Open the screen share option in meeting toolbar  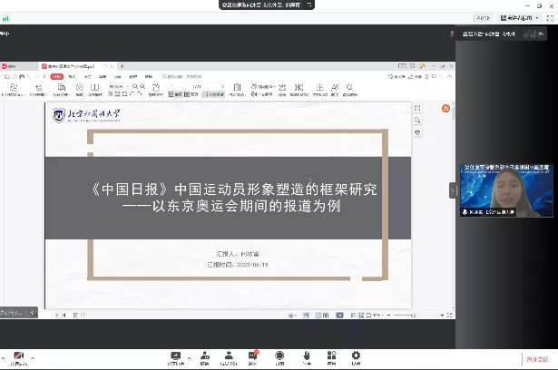coord(175,356)
